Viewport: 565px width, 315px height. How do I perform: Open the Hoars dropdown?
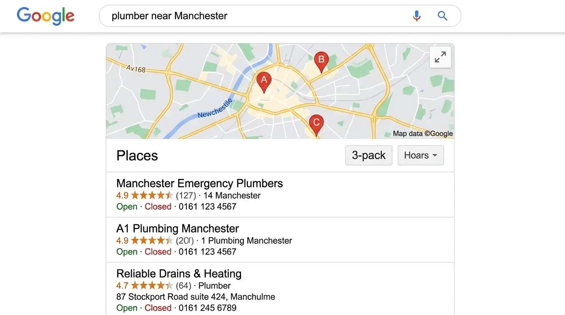tap(420, 155)
